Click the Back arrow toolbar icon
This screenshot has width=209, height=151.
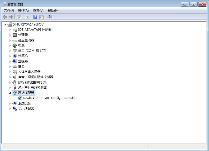tap(5, 17)
